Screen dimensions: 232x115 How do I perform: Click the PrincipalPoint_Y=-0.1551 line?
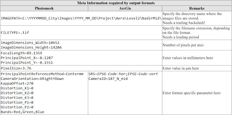27,63
